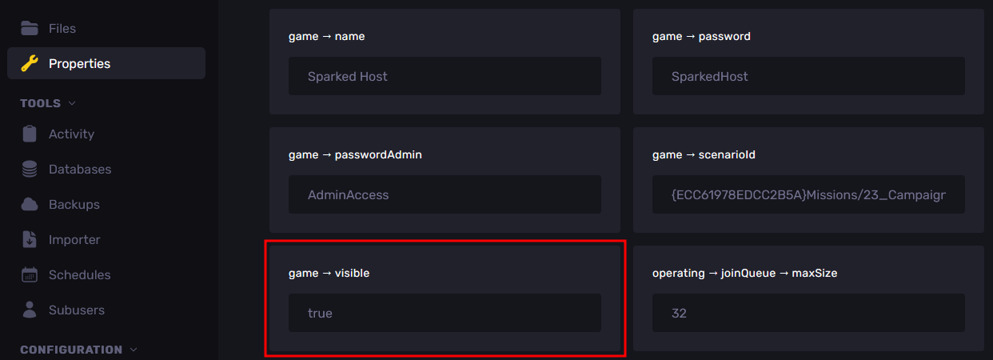Edit the game name field
The width and height of the screenshot is (993, 360).
click(x=445, y=76)
